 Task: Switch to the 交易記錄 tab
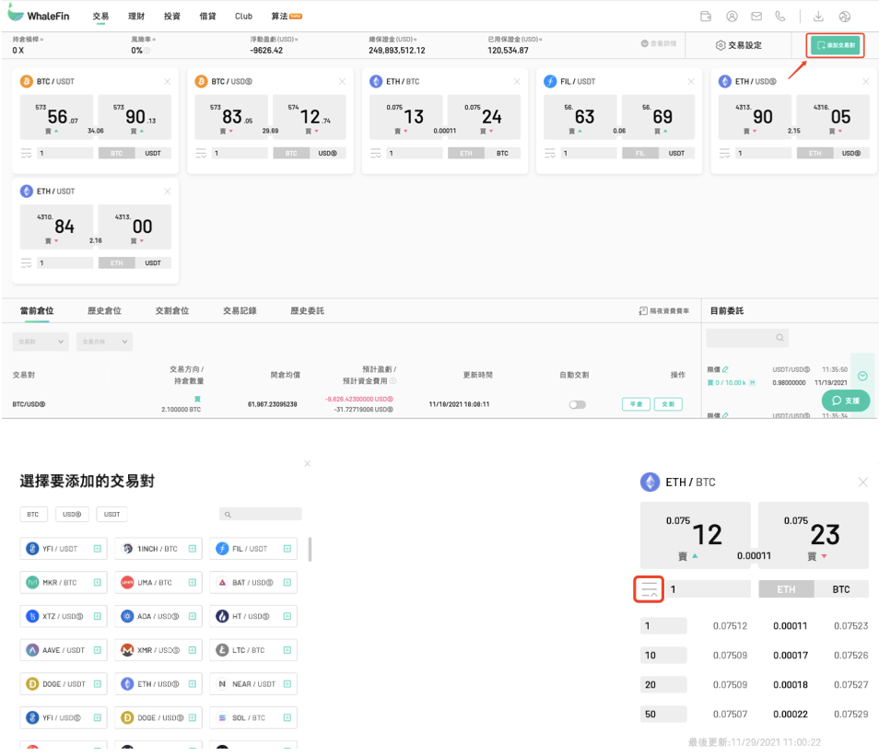pos(240,311)
